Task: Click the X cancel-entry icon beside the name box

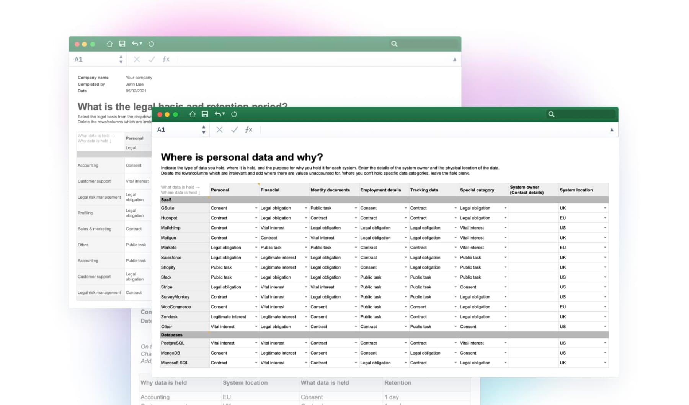Action: [x=219, y=130]
